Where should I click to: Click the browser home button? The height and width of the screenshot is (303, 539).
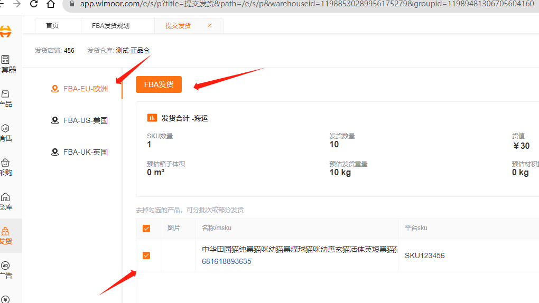point(51,4)
